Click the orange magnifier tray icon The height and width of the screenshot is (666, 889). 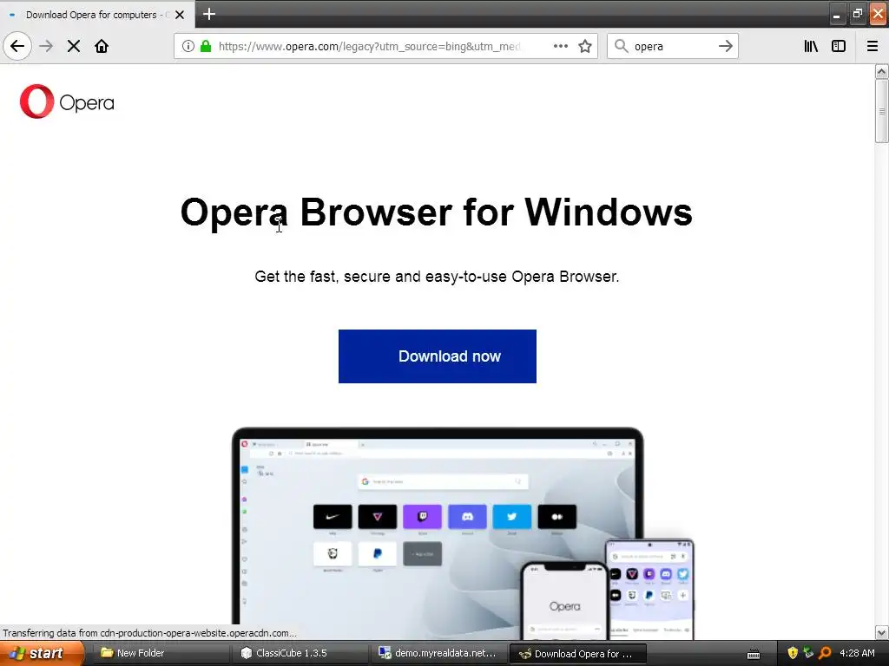[825, 653]
